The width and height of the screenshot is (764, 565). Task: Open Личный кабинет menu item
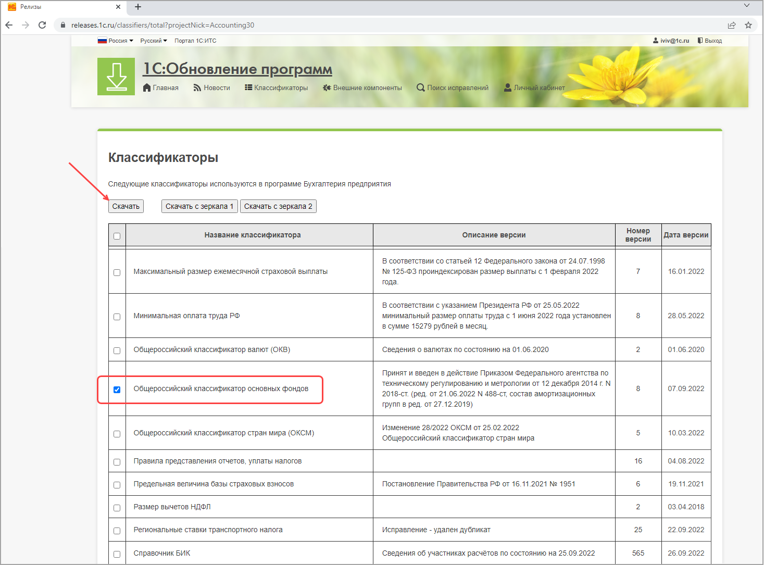[x=534, y=87]
